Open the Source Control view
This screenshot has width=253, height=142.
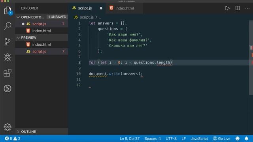[8, 41]
